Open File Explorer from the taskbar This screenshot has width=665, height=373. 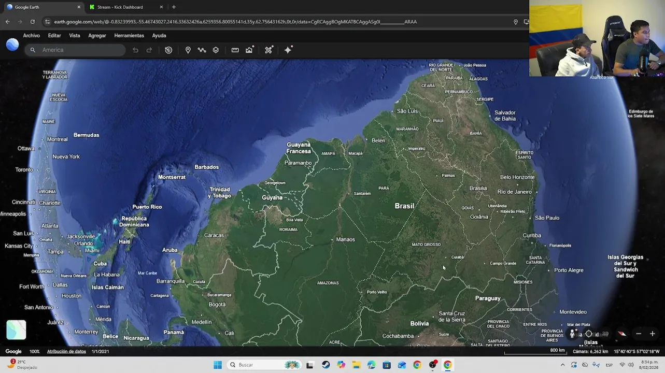(356, 365)
